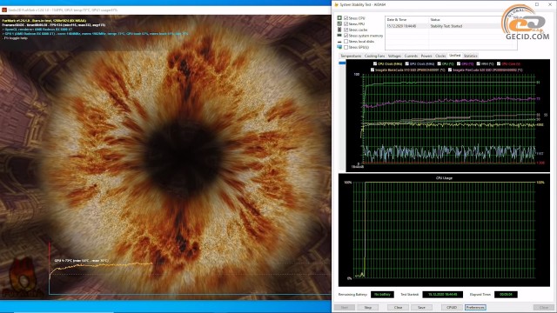Image resolution: width=557 pixels, height=313 pixels.
Task: Toggle the Seagate BarraCuda 510 SSD checkbox
Action: click(x=372, y=70)
